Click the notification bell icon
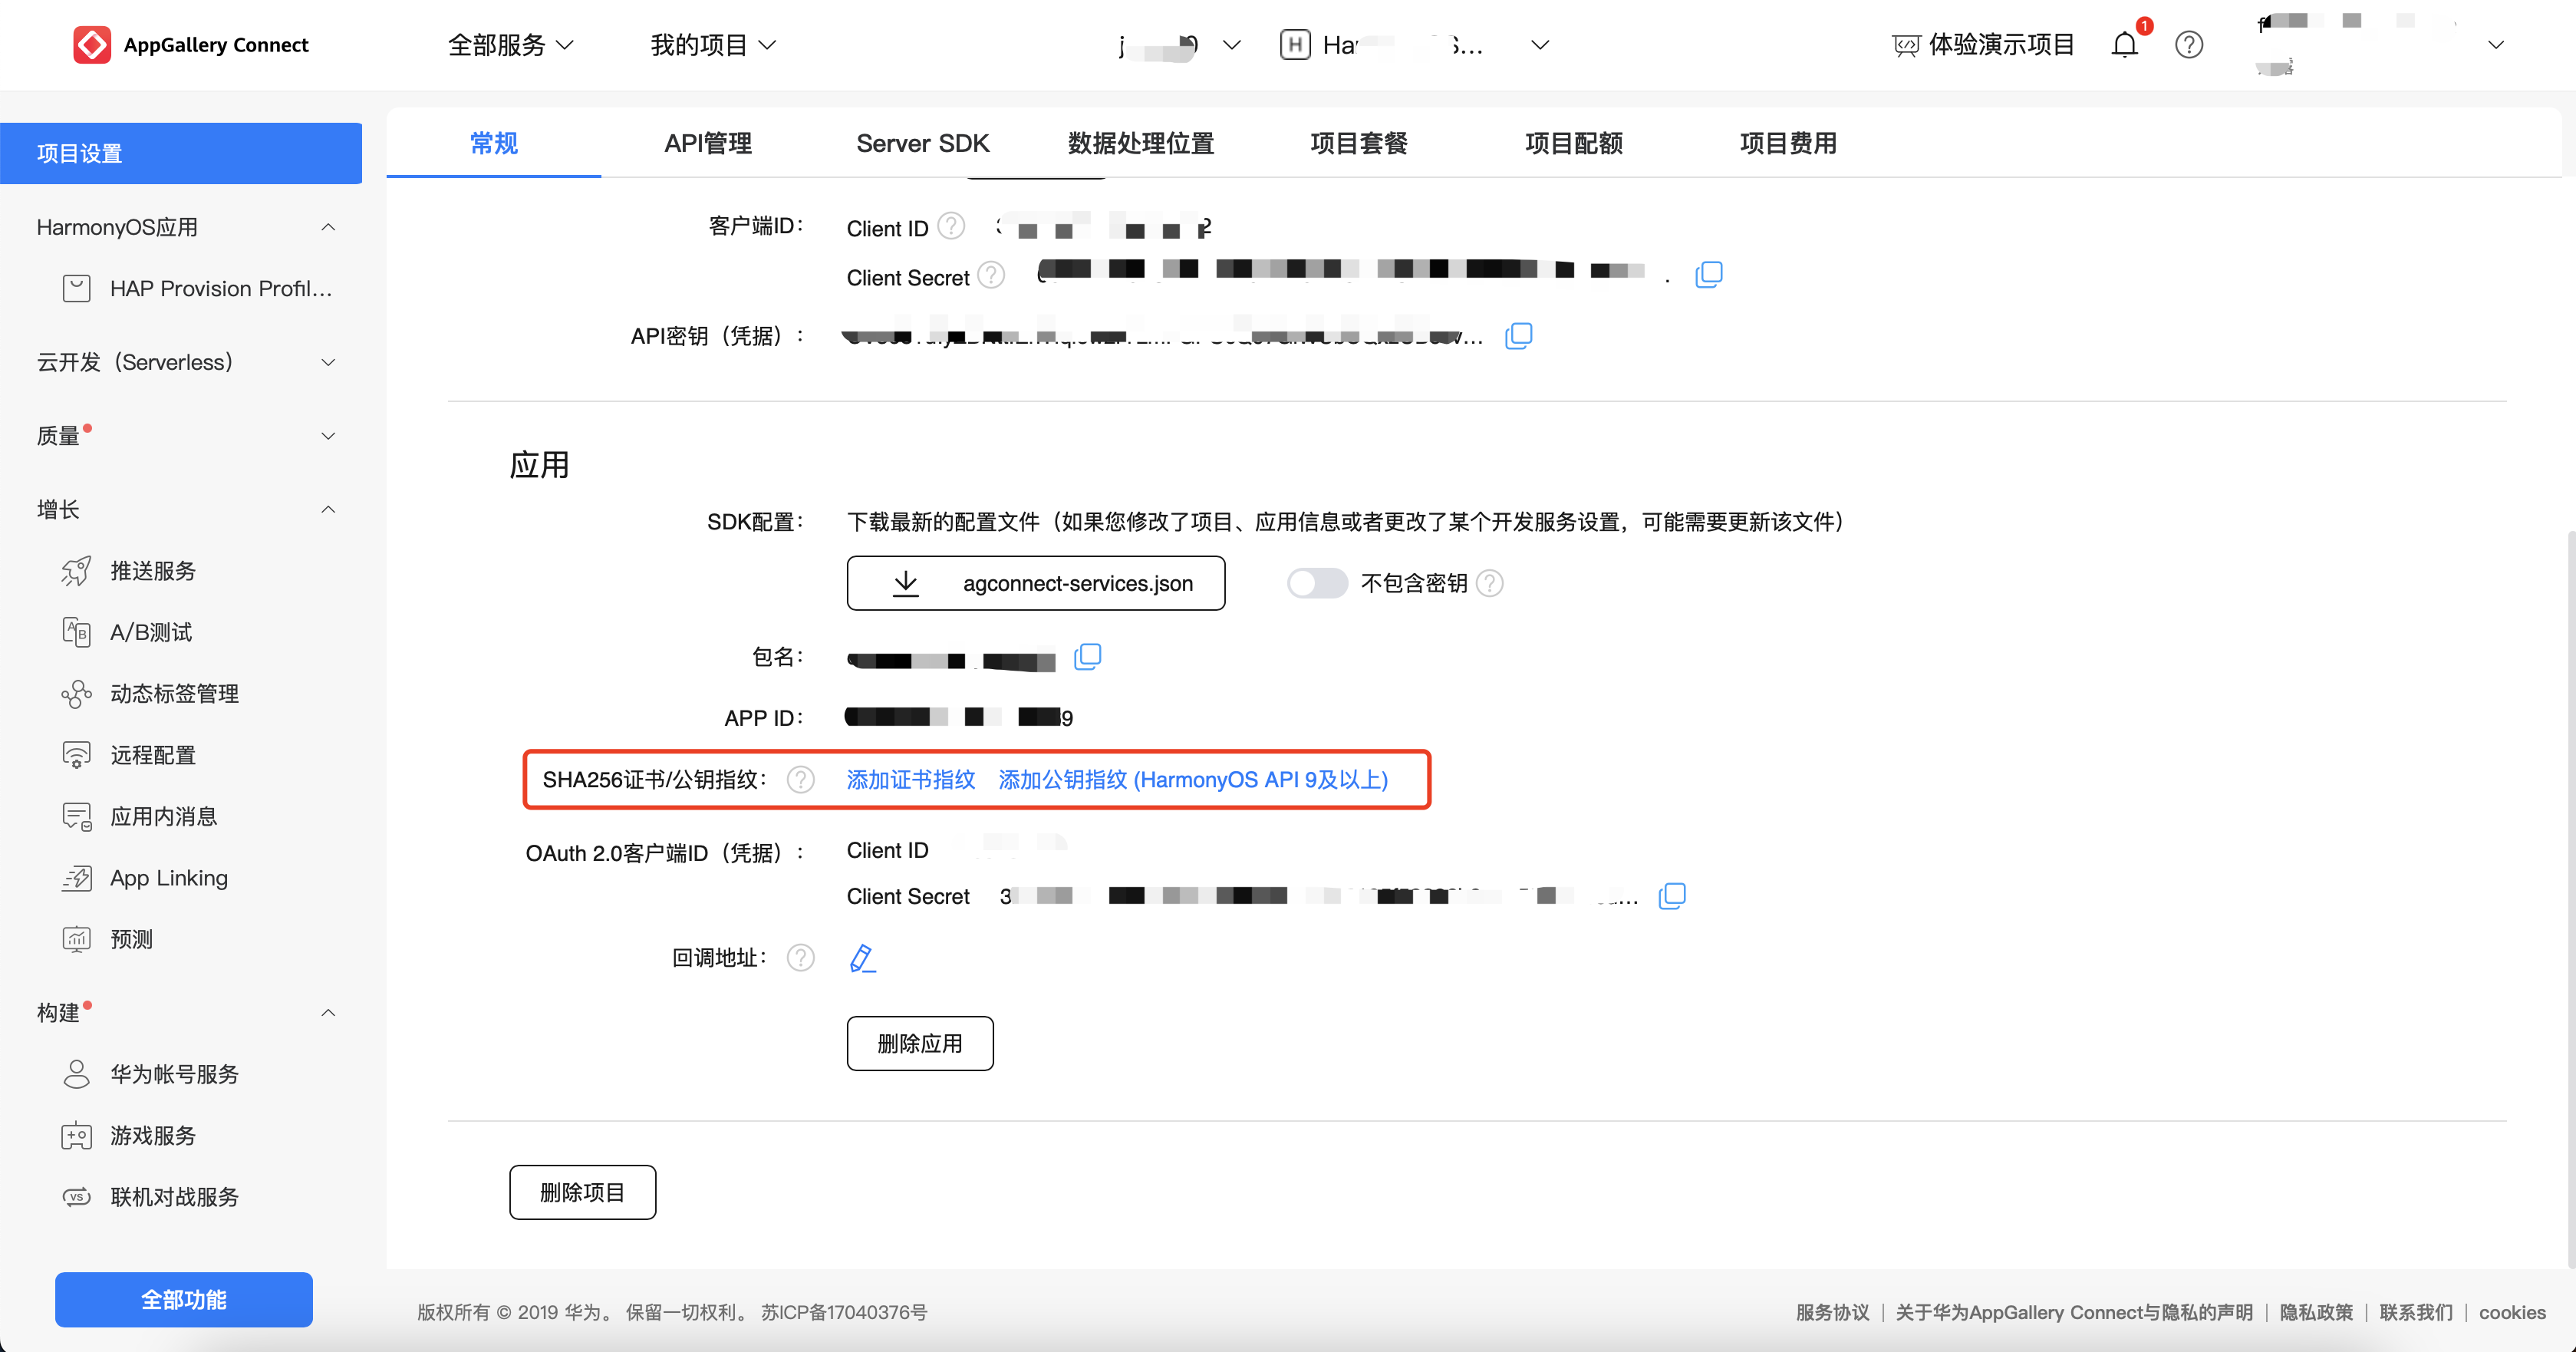 pyautogui.click(x=2124, y=45)
